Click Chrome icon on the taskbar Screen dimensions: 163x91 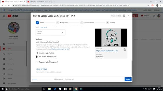[x=76, y=89]
